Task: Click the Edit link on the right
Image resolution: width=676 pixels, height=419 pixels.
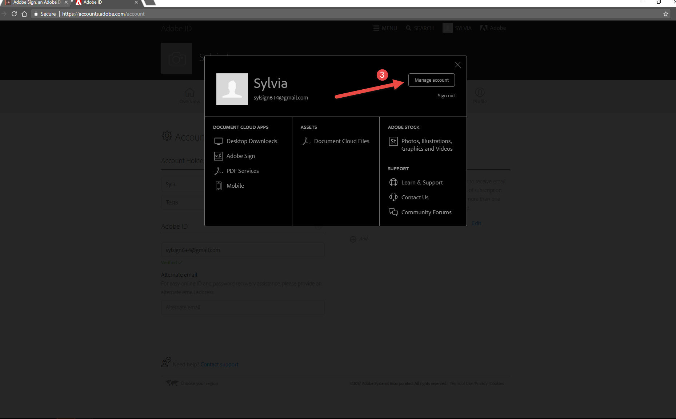Action: [x=476, y=223]
